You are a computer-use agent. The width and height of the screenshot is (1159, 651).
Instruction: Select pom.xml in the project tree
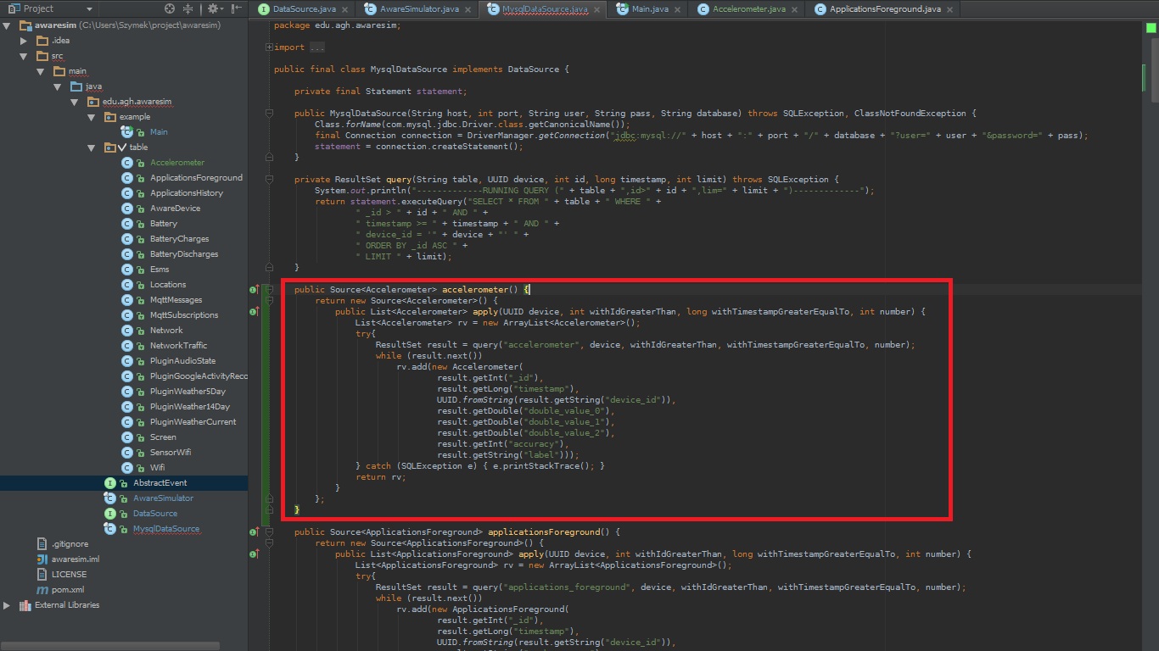(x=67, y=590)
